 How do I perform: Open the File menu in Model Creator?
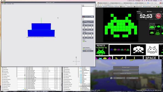tap(2, 4)
